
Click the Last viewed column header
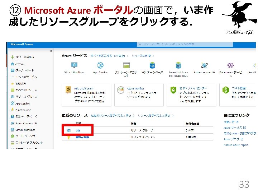[192, 123]
